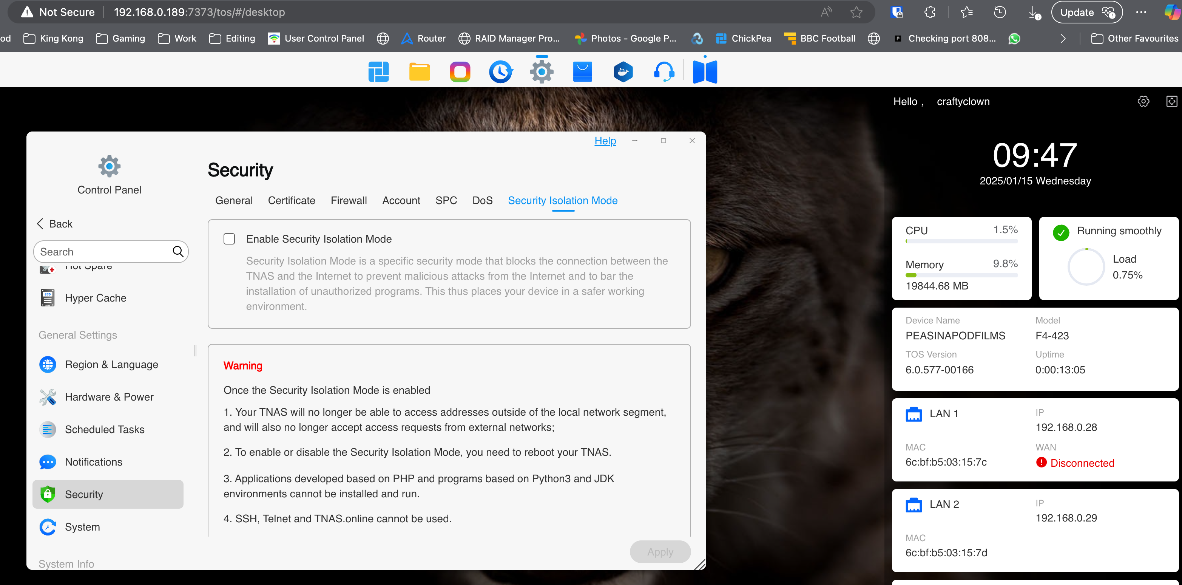Image resolution: width=1182 pixels, height=585 pixels.
Task: Open the backup clock icon in dock
Action: point(500,72)
